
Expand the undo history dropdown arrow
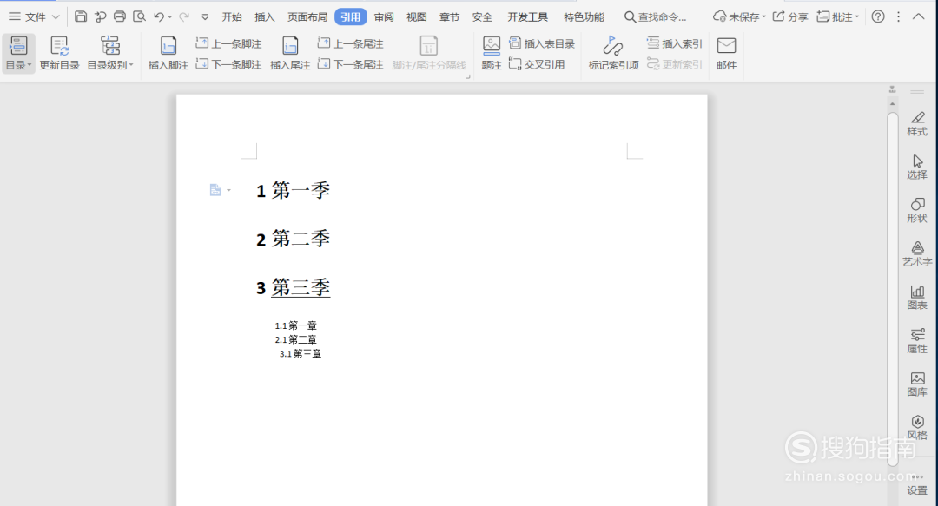point(170,17)
